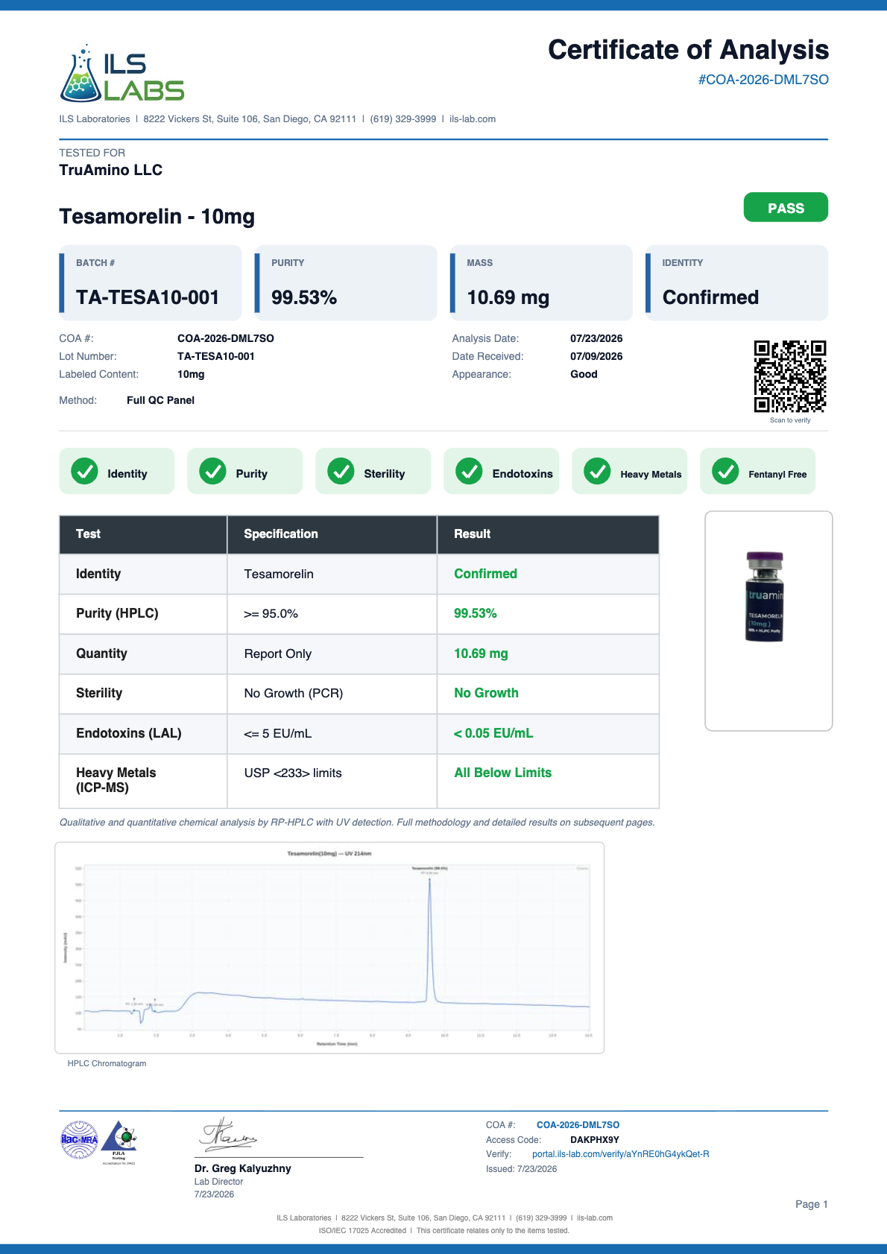Click the Tesamorelin vial product photo
Screen dimensions: 887x1254
766,597
